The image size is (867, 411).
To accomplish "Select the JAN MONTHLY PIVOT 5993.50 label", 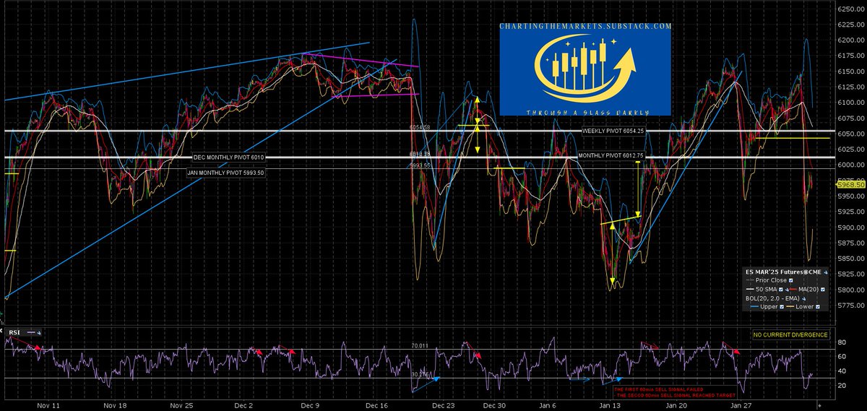I will (225, 173).
